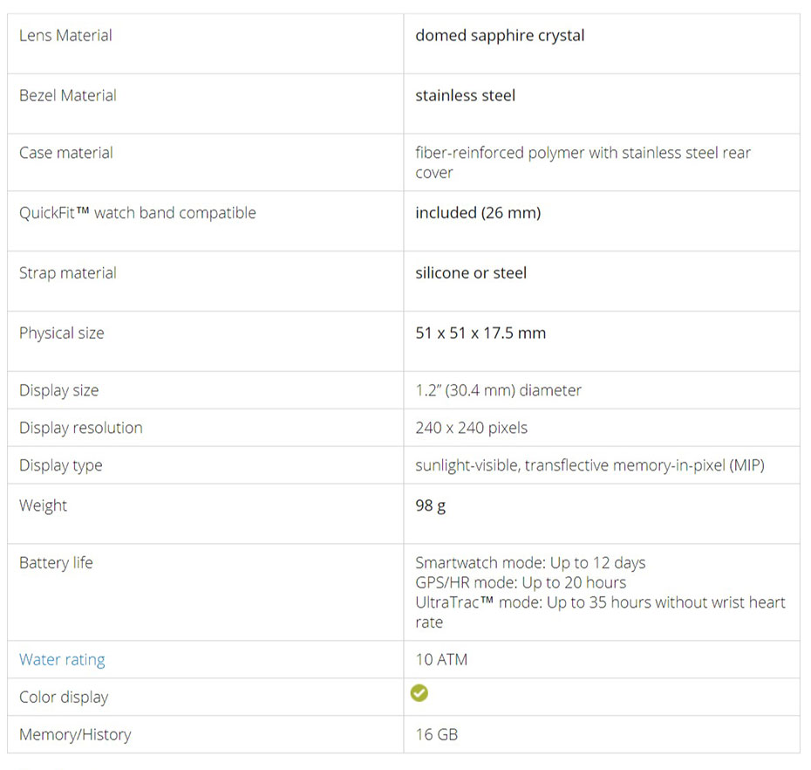
Task: Click the 10 ATM value
Action: (x=441, y=660)
